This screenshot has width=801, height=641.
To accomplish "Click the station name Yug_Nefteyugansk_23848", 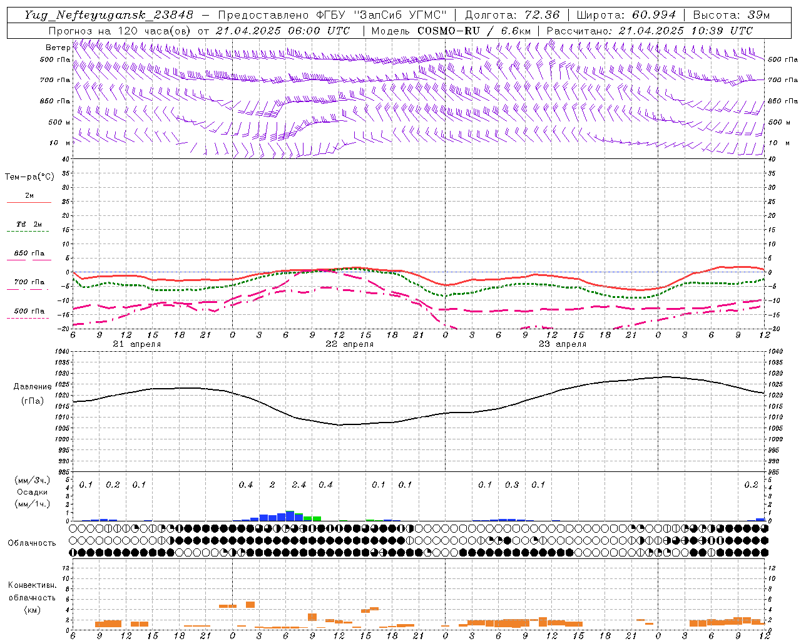I will pyautogui.click(x=109, y=15).
